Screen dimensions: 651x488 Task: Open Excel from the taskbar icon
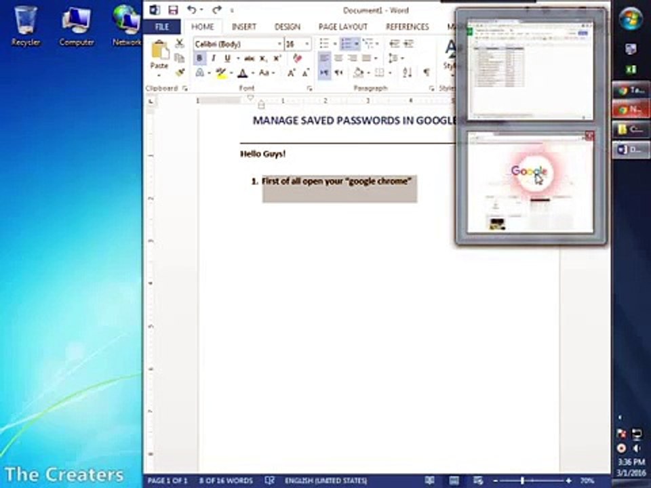point(631,70)
